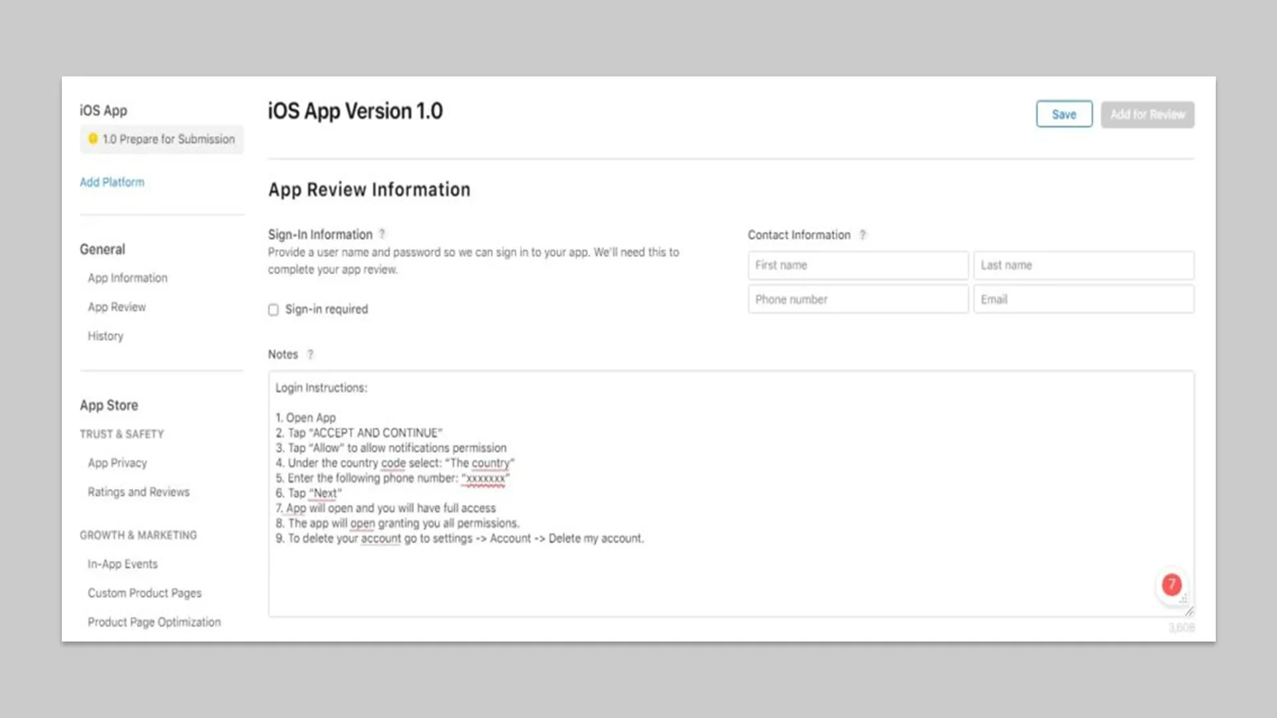The height and width of the screenshot is (718, 1277).
Task: Enable the Sign-in required checkbox
Action: click(273, 310)
